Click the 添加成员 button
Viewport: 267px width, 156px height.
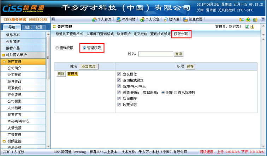88,66
